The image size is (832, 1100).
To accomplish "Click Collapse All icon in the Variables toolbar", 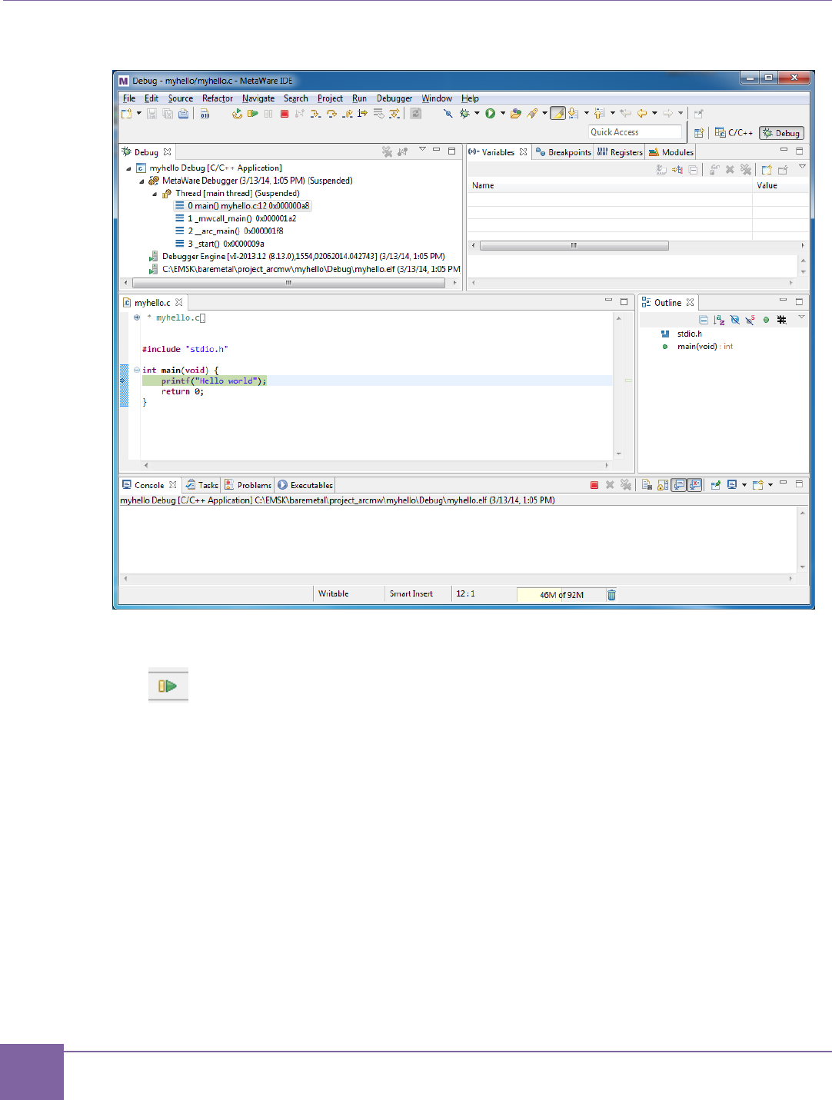I will tap(693, 170).
